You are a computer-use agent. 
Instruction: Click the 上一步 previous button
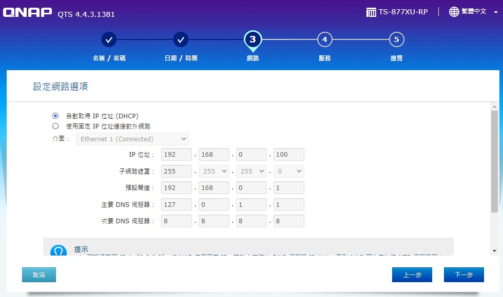412,274
